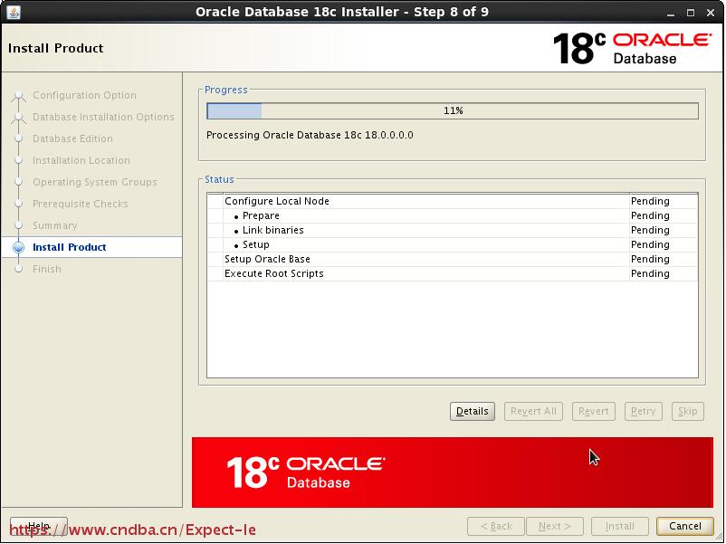Image resolution: width=726 pixels, height=544 pixels.
Task: Click the Next button
Action: coord(555,526)
